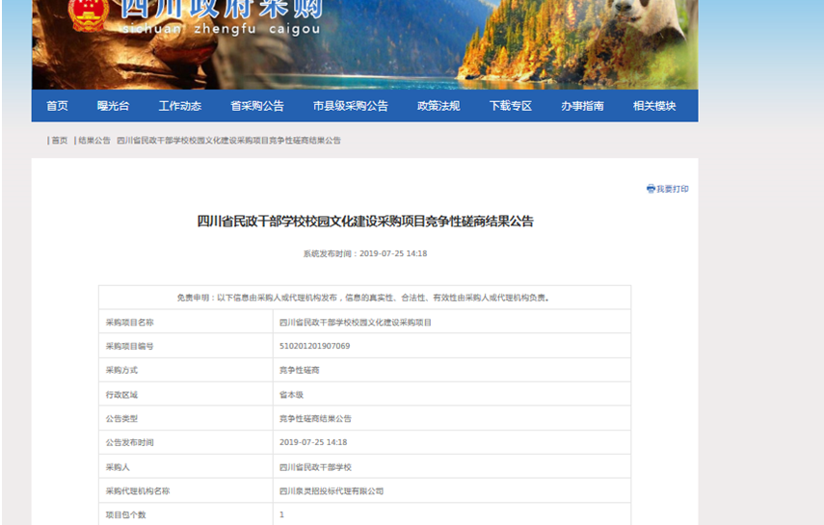The width and height of the screenshot is (824, 525).
Task: Click the project number 510201201907069 cell
Action: click(314, 346)
